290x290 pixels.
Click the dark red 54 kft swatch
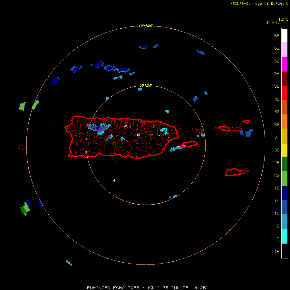(285, 79)
